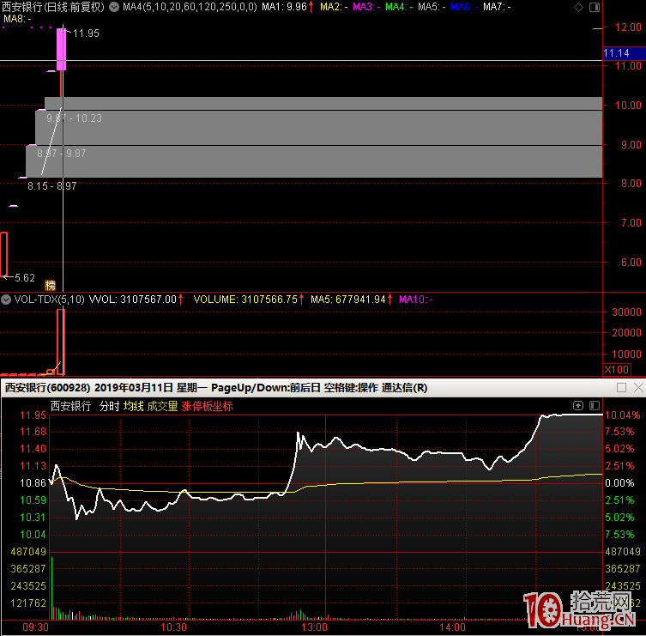
Task: Click the tall red volume bar
Action: (61, 342)
